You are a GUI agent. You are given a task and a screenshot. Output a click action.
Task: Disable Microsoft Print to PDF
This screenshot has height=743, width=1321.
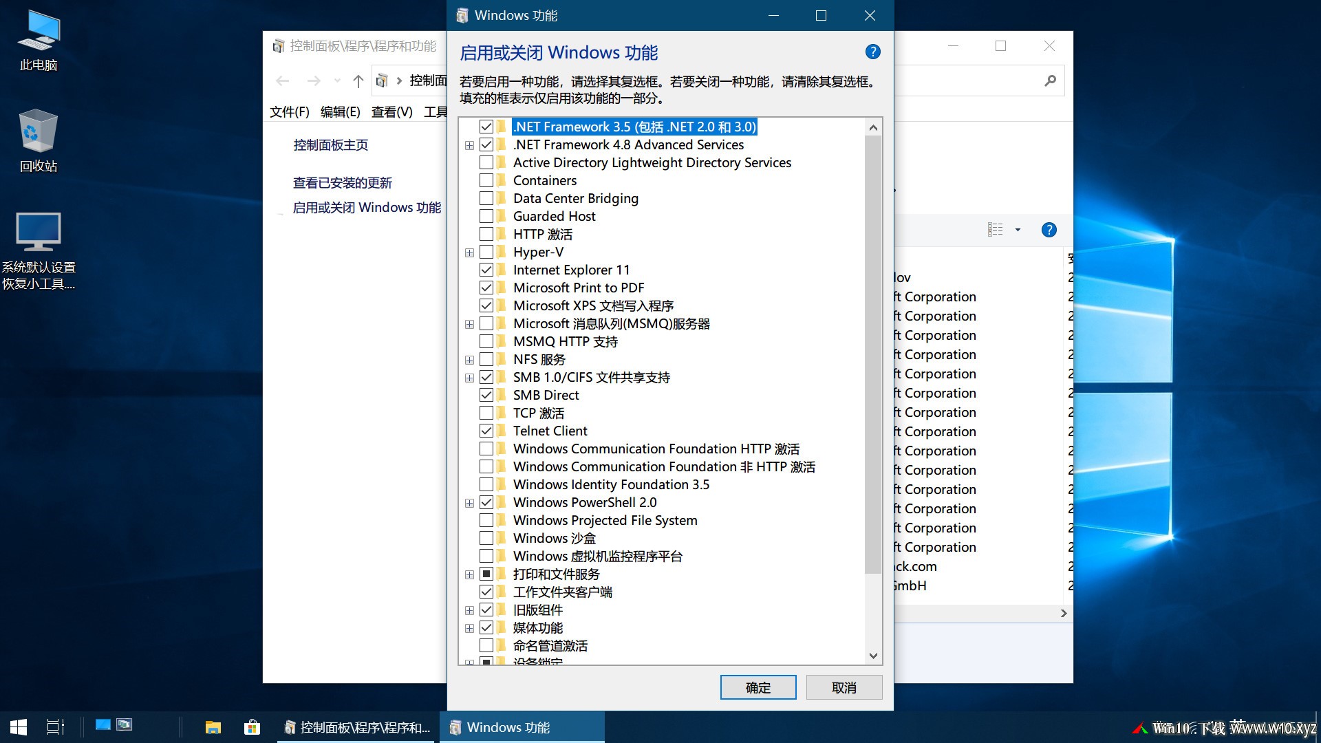coord(486,288)
